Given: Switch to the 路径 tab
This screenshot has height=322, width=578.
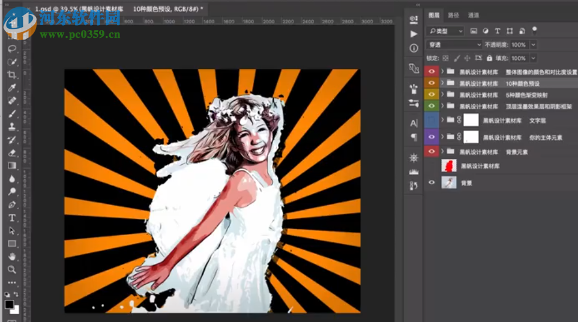Looking at the screenshot, I should (x=453, y=15).
